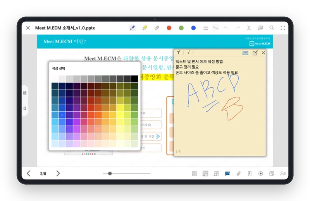Click memo line '문구 정리 필요'
Screen dimensions: 310x201
pos(187,67)
